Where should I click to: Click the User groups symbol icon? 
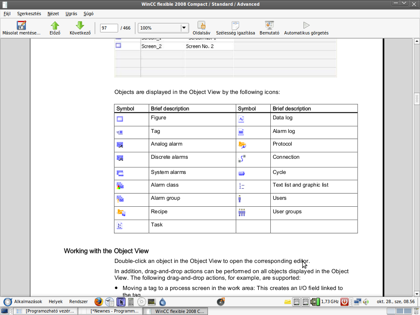[242, 212]
